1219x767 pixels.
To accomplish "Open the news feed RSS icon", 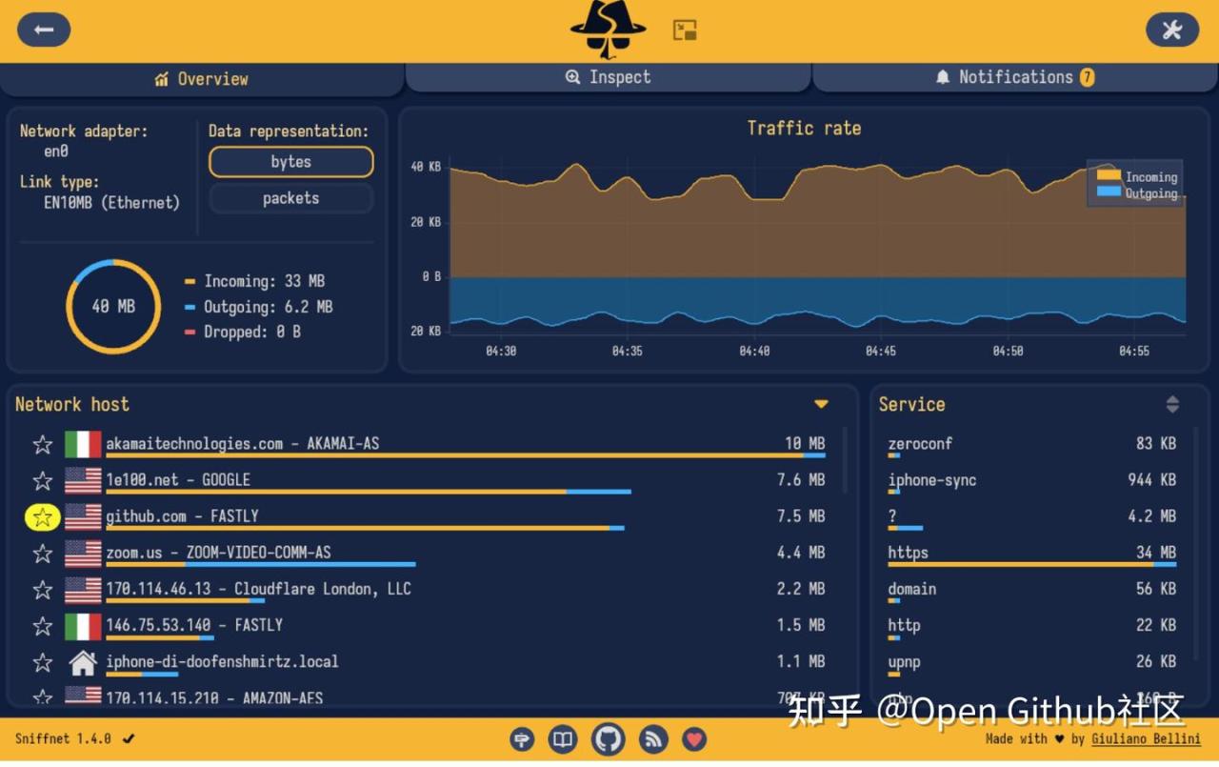I will 653,738.
